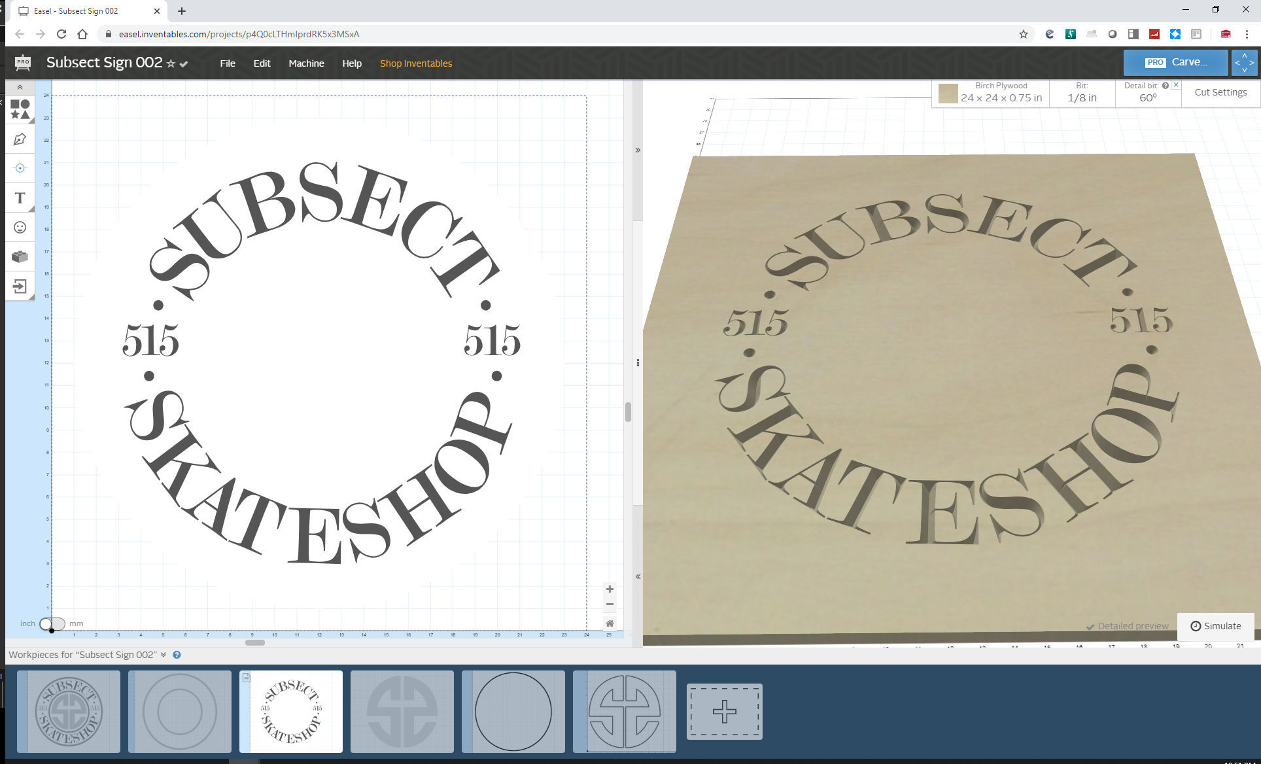
Task: Open the File menu
Action: [228, 63]
